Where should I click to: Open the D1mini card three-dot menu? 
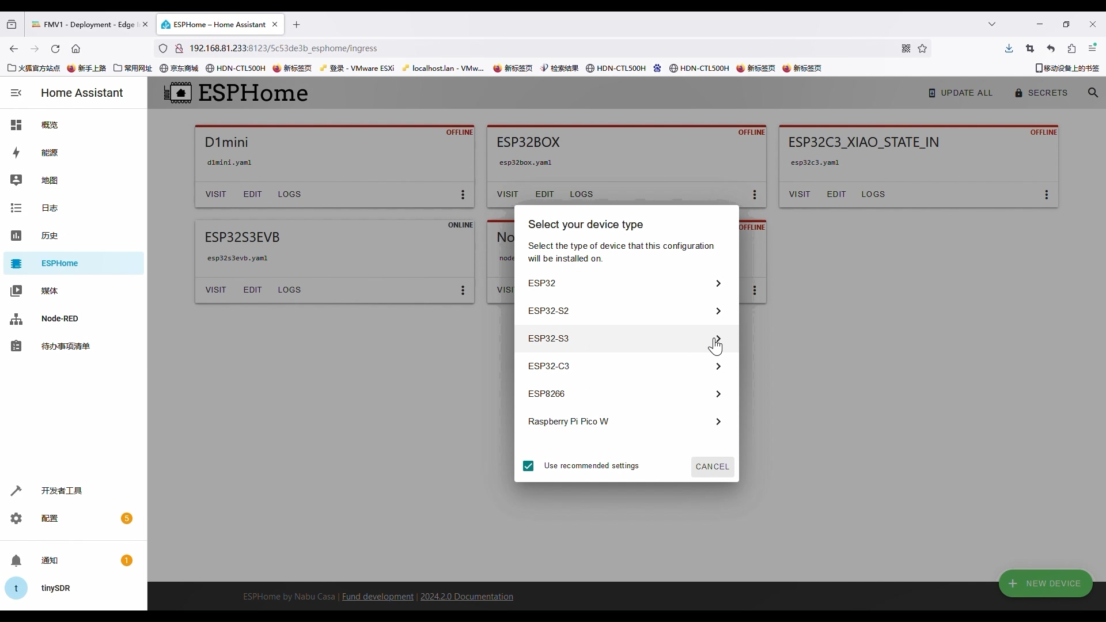(x=463, y=195)
